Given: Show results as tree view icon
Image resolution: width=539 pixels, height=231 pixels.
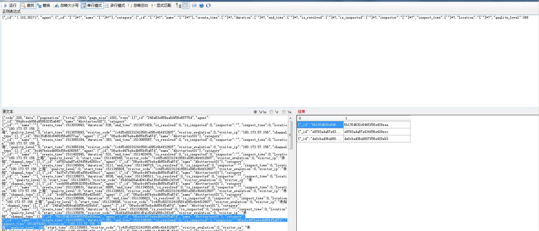Looking at the screenshot, I should coord(179,5).
